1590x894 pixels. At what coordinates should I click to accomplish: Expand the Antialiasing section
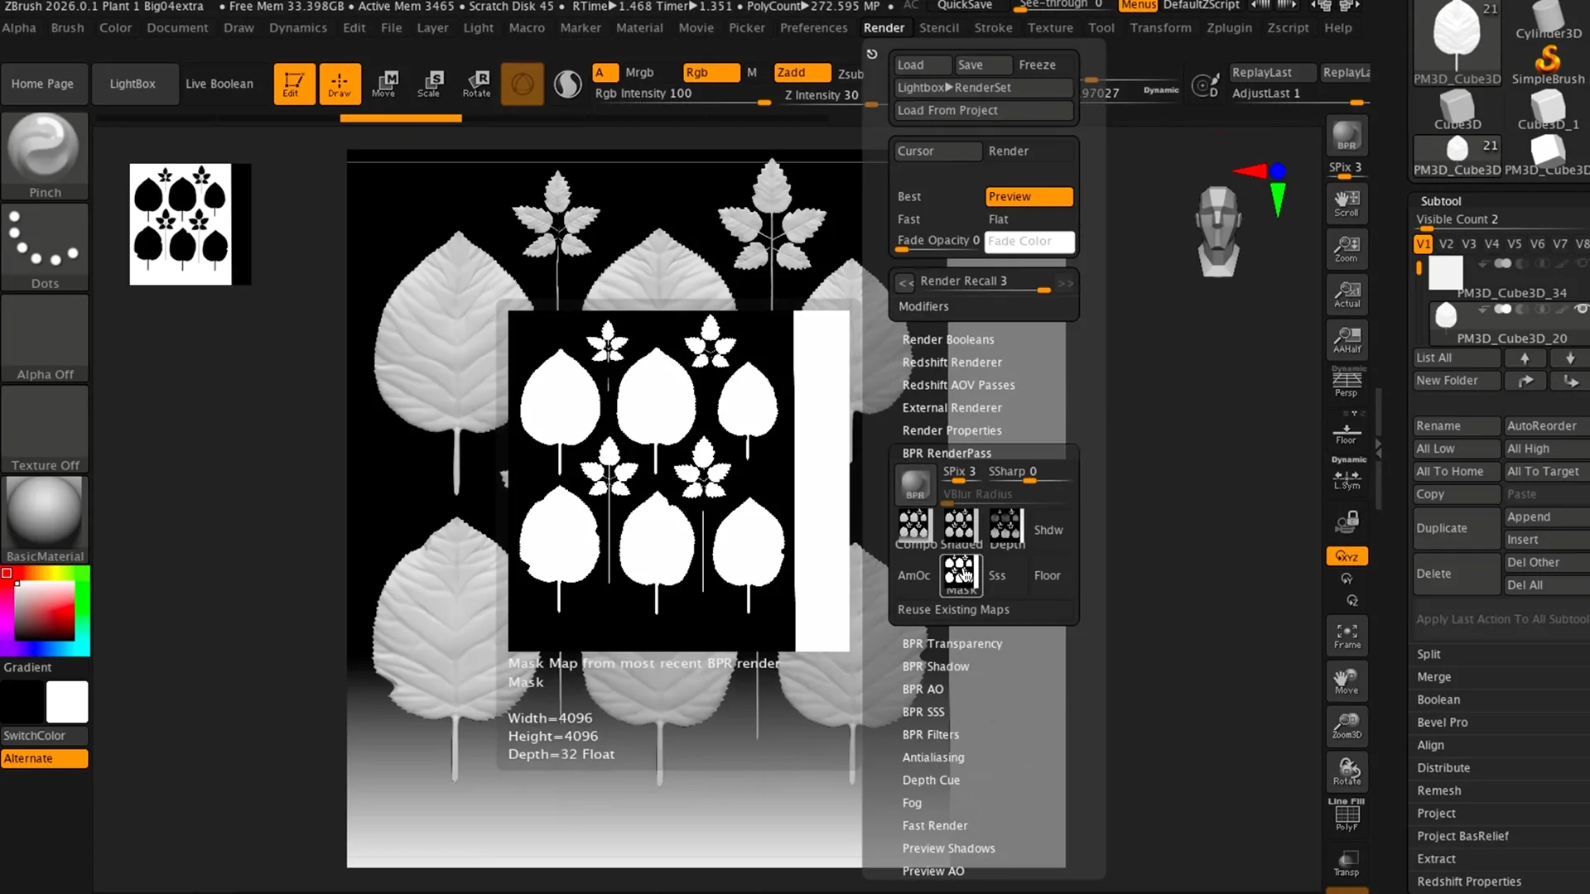(x=932, y=757)
